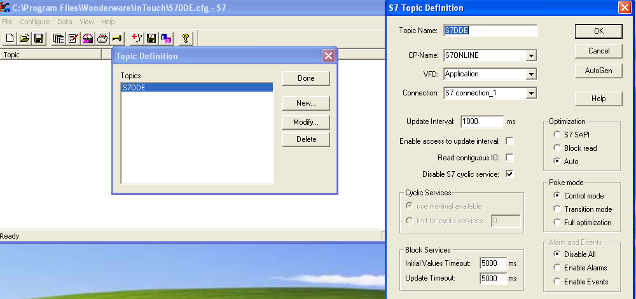Open the Data menu

coord(64,22)
